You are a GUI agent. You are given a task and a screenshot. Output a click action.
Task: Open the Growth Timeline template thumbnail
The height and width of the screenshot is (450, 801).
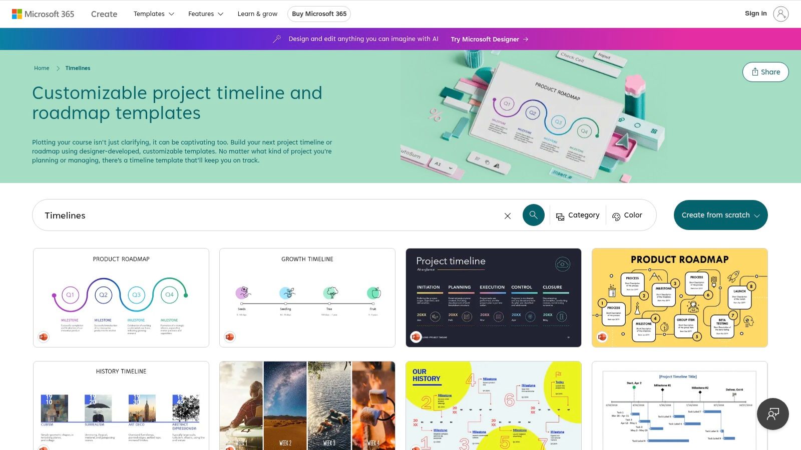(307, 297)
